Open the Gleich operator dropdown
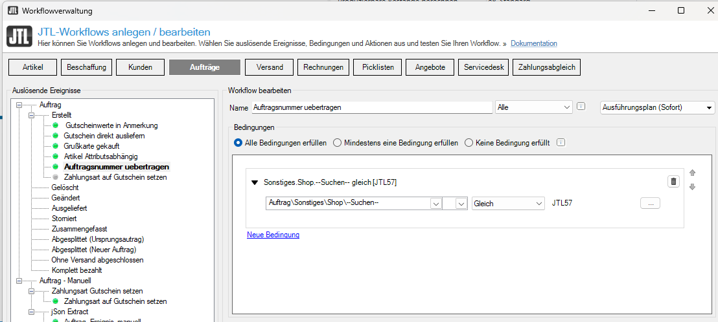Image resolution: width=718 pixels, height=322 pixels. click(508, 204)
